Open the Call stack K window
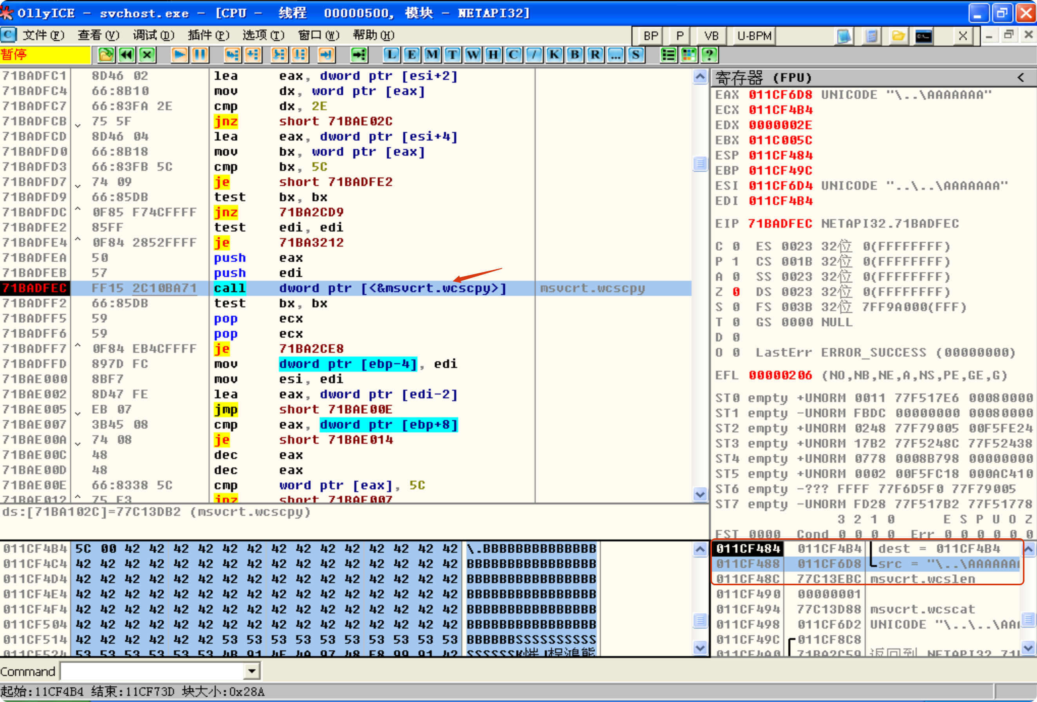This screenshot has width=1037, height=702. [x=554, y=55]
